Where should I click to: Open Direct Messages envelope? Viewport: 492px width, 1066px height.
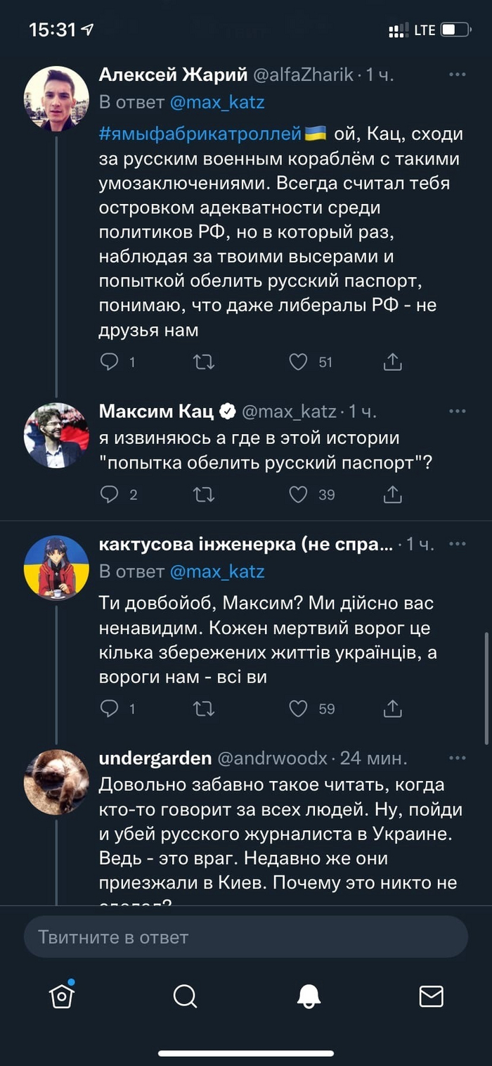(x=431, y=996)
